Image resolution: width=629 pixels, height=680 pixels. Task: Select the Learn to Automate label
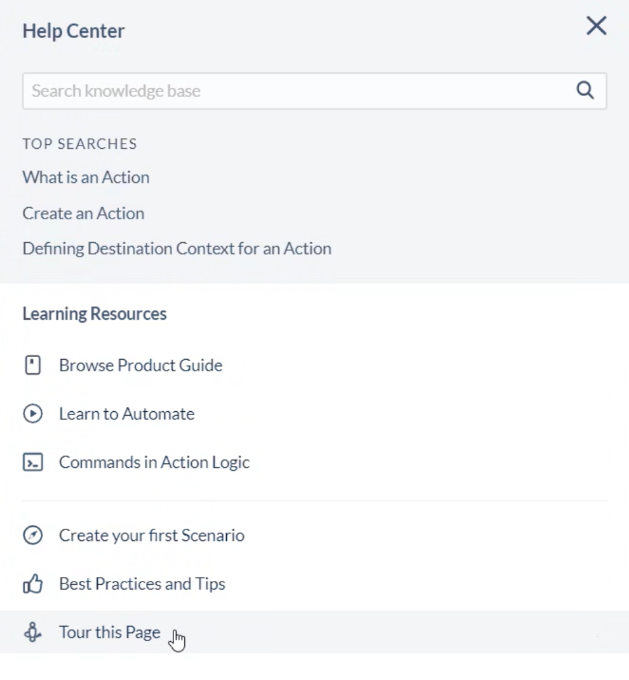coord(126,414)
